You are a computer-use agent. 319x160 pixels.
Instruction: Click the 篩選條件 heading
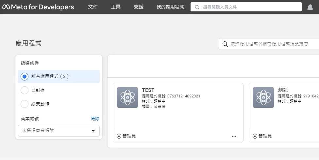pos(30,63)
